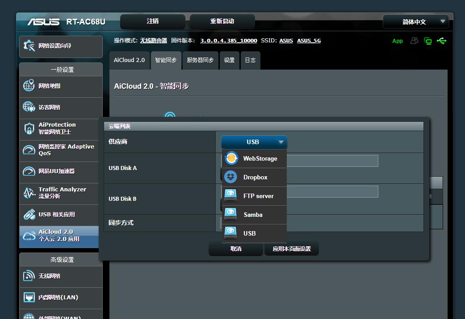Select the WebStorage provider icon
This screenshot has width=465, height=319.
click(x=231, y=158)
